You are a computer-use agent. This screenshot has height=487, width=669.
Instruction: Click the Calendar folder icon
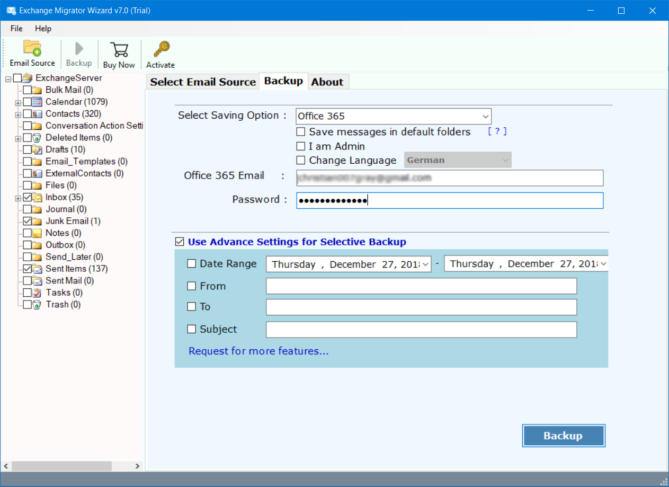(x=37, y=102)
